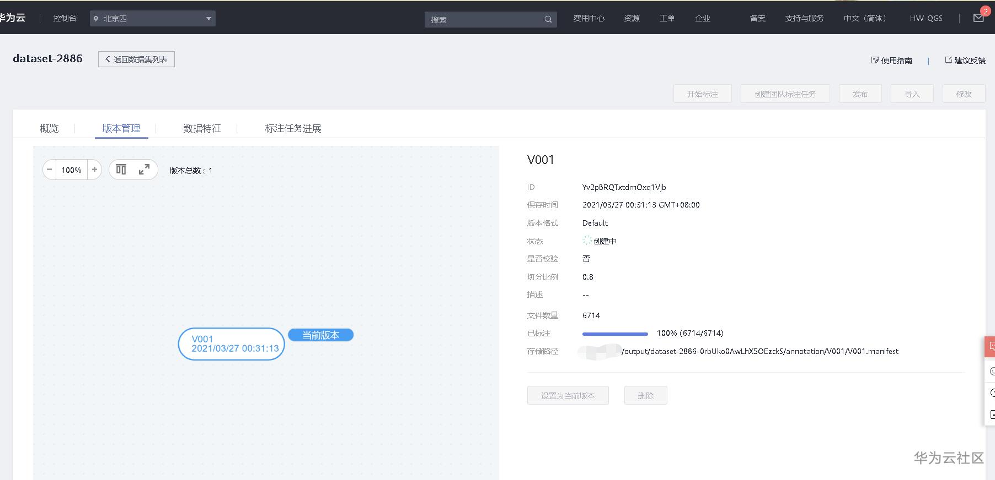This screenshot has height=480, width=995.
Task: Click the 发布 button
Action: 860,94
